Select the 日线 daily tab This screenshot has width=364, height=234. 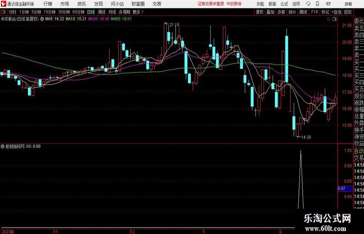(x=91, y=12)
